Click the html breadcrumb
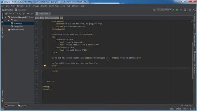Viewport: 197px width, 111px height. pyautogui.click(x=37, y=18)
